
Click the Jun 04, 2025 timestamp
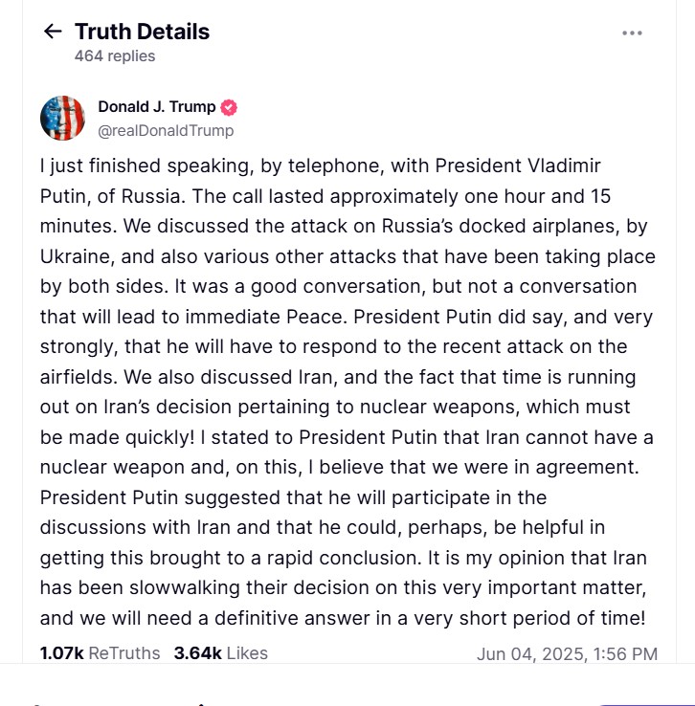click(567, 653)
